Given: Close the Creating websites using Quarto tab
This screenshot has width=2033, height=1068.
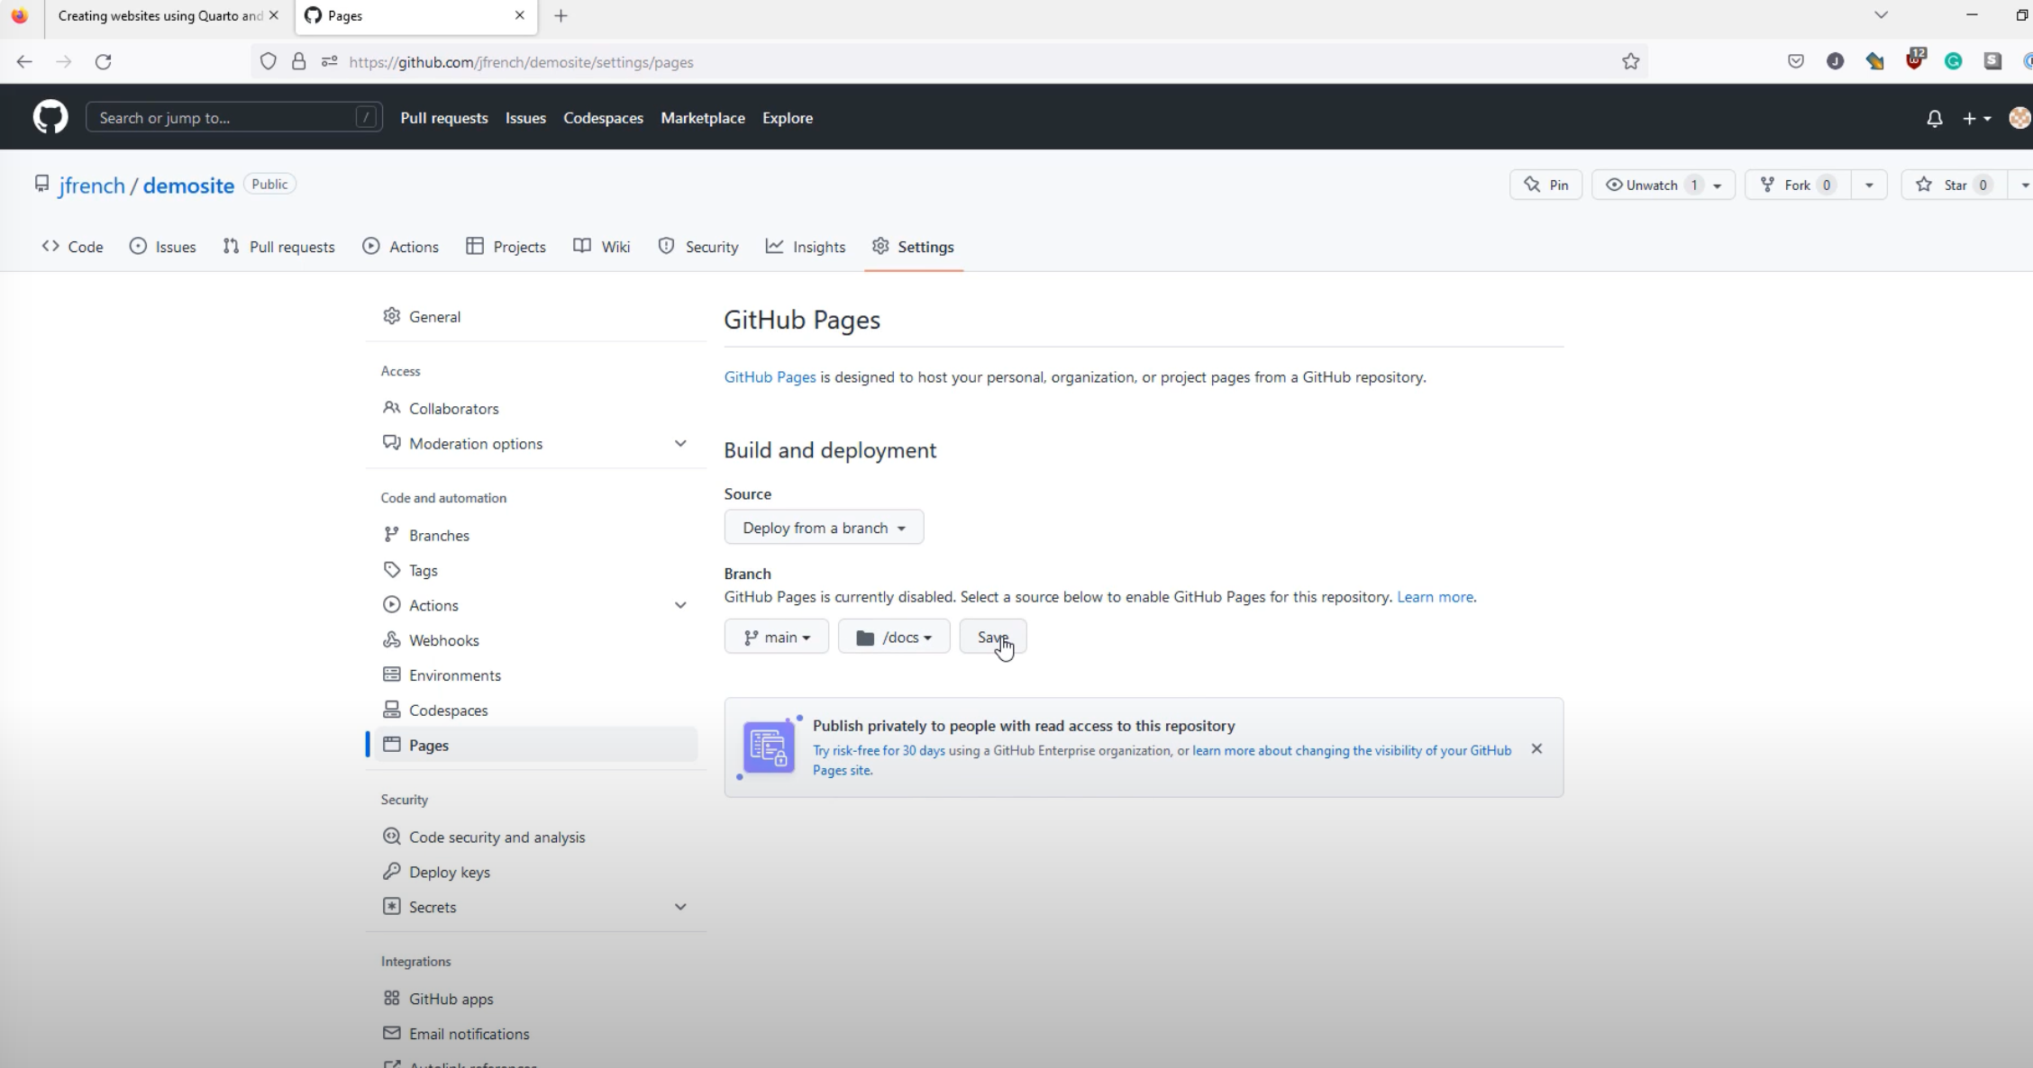Looking at the screenshot, I should [x=274, y=15].
